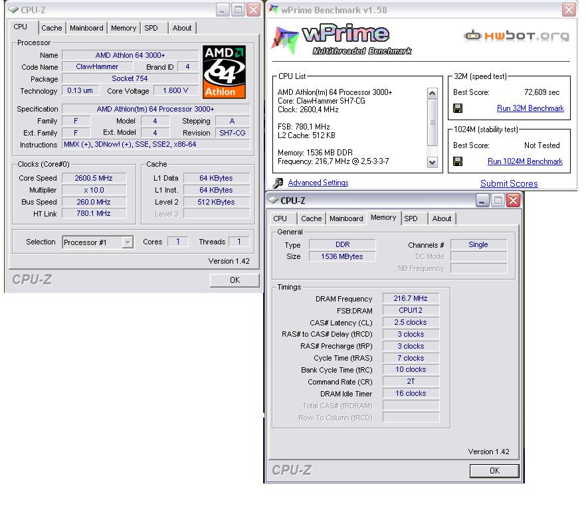
Task: Click the Specification field AMD Athlon(tm) 64 Processor 3000+
Action: point(156,109)
